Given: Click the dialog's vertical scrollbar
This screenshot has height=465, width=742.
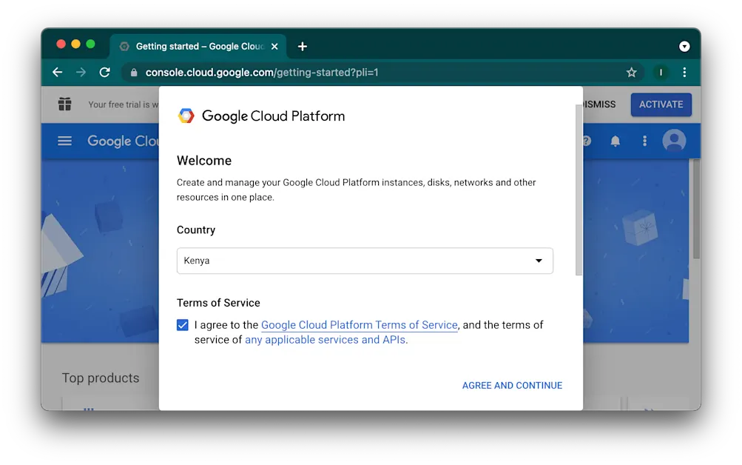Looking at the screenshot, I should pos(579,190).
